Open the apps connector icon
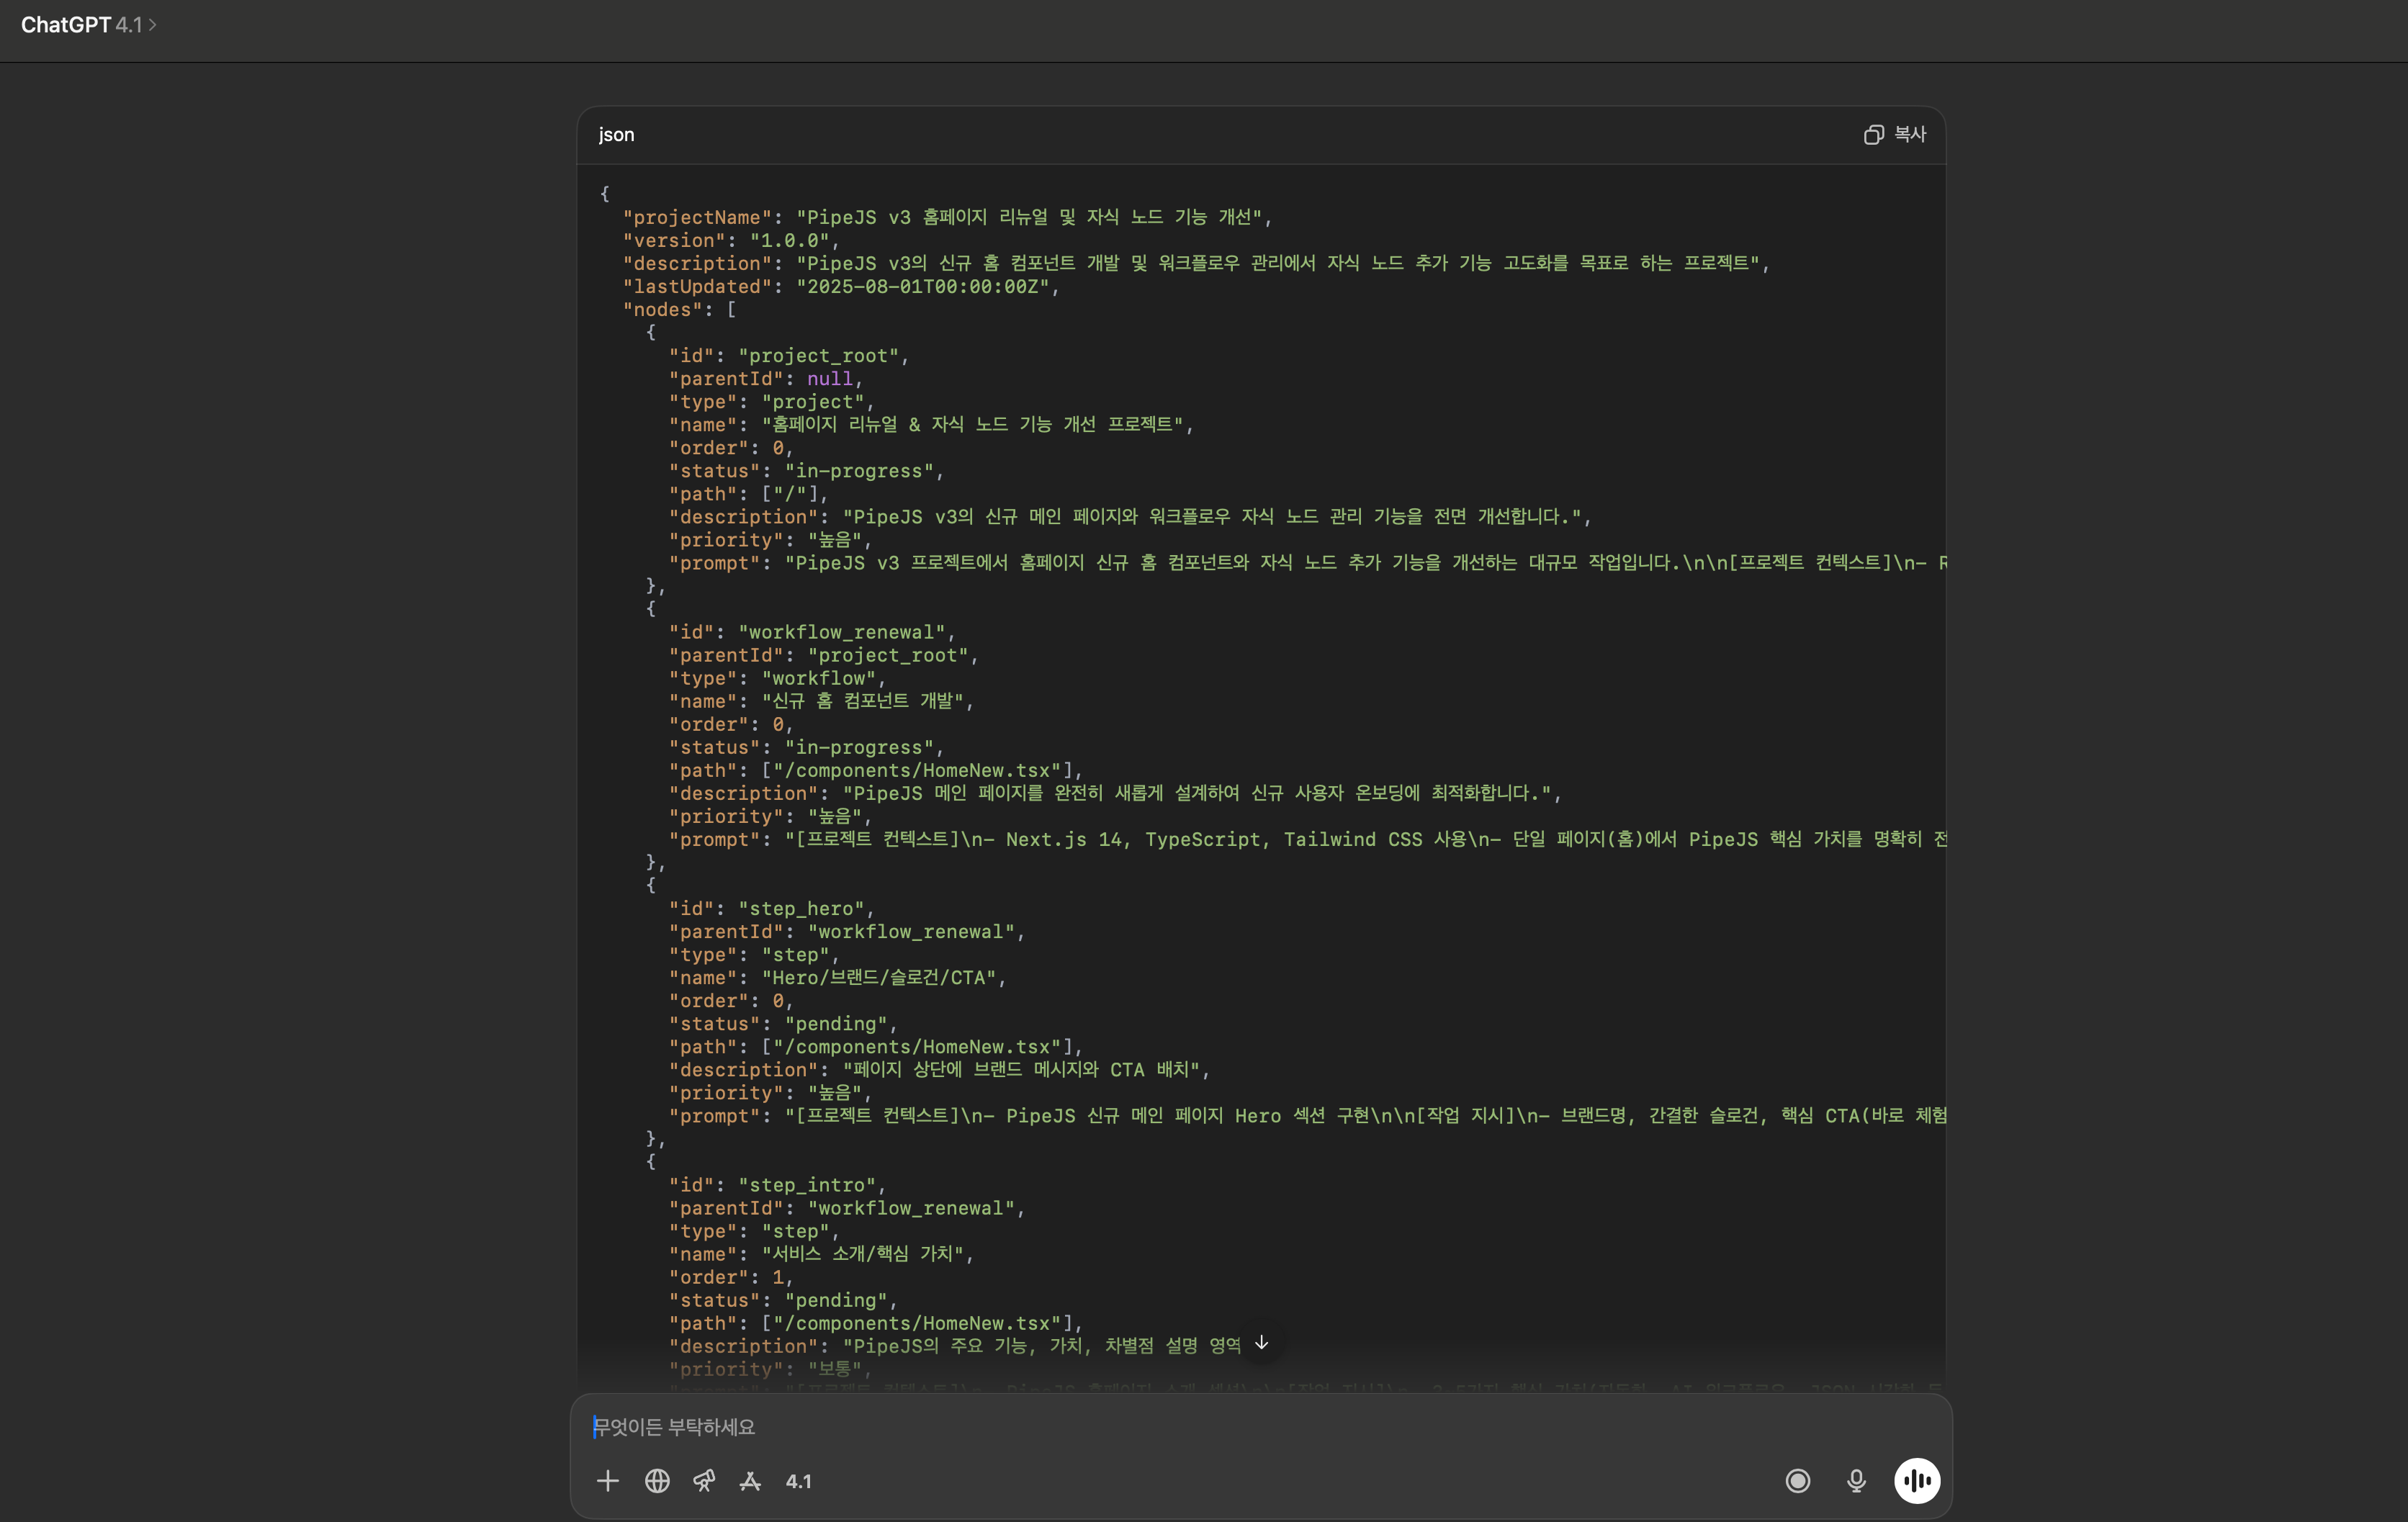2408x1522 pixels. click(750, 1481)
